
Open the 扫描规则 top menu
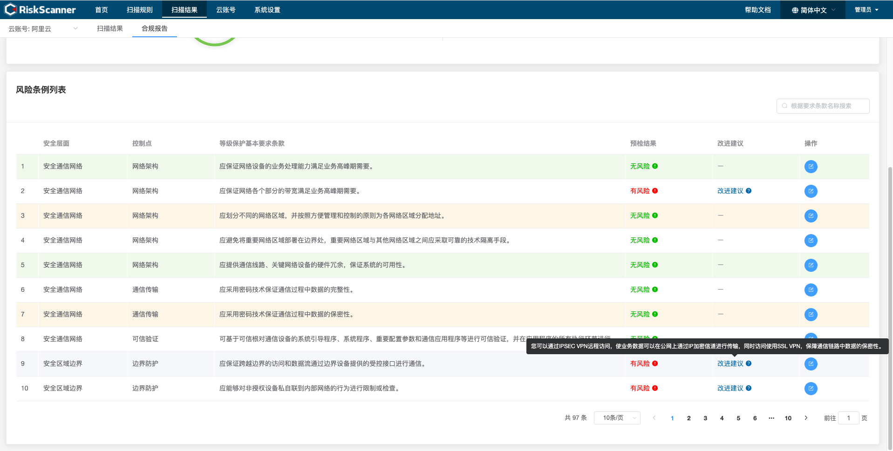(x=139, y=10)
